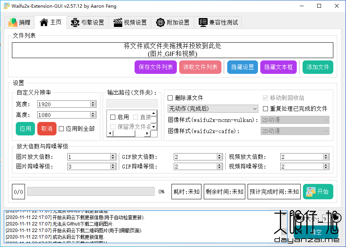The width and height of the screenshot is (346, 247).
Task: Click the file drop area 将文件或文件夹拖拽
Action: click(x=173, y=50)
